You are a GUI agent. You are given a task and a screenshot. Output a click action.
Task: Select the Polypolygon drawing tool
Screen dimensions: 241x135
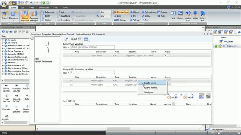coord(149,12)
